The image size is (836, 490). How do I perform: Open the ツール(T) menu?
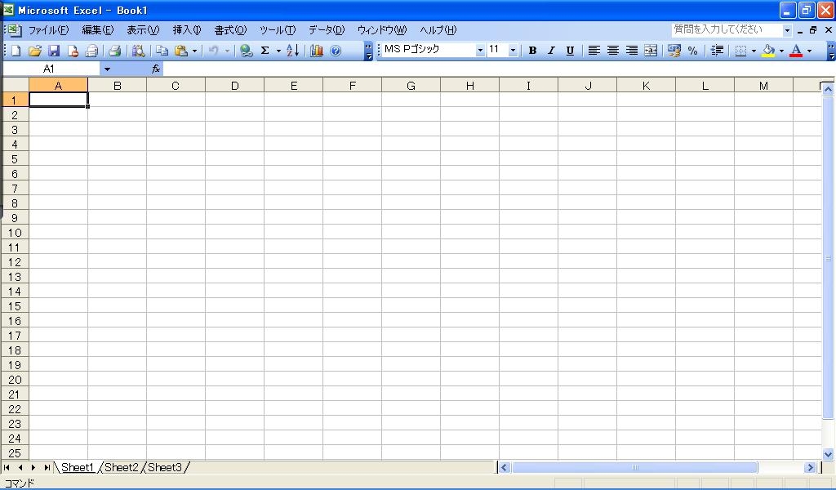coord(278,30)
